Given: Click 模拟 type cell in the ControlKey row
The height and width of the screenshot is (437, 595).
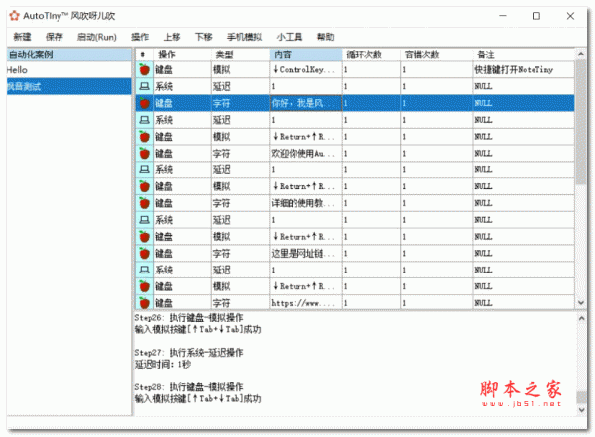Looking at the screenshot, I should (240, 69).
